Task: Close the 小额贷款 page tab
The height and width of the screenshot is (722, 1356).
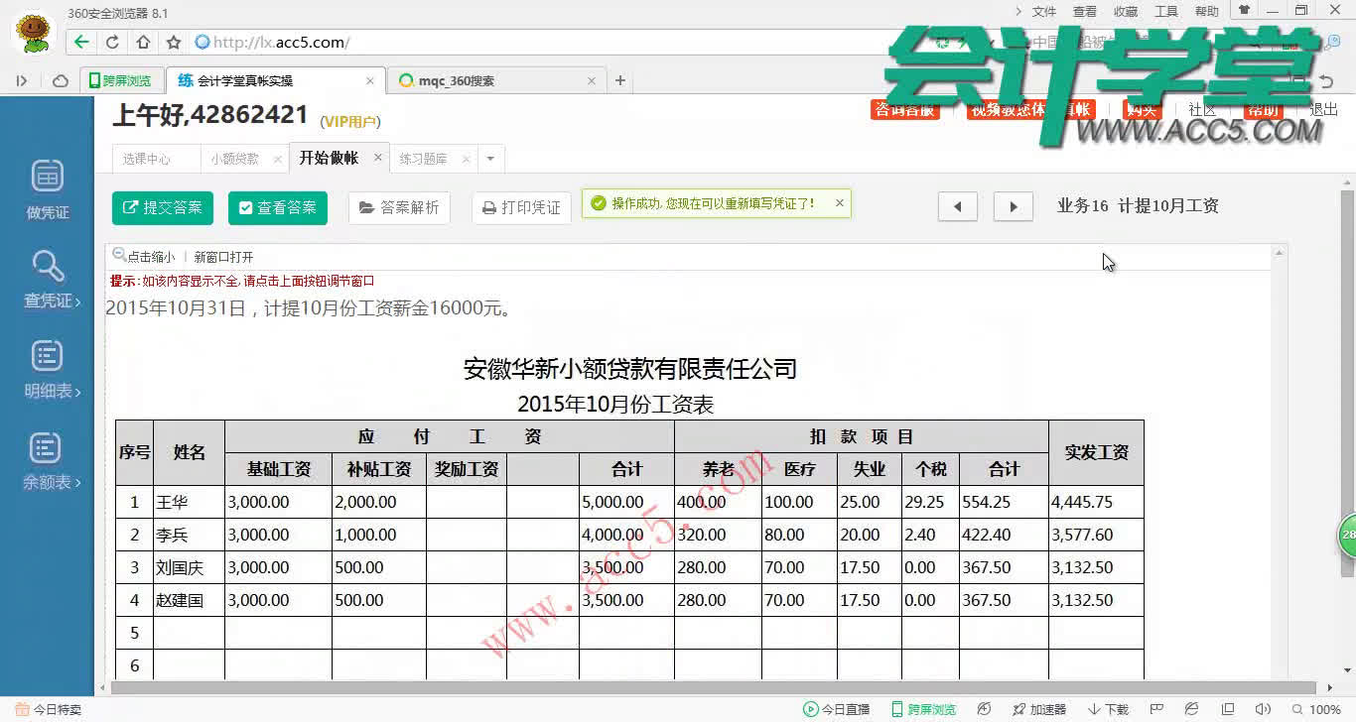Action: pos(277,159)
